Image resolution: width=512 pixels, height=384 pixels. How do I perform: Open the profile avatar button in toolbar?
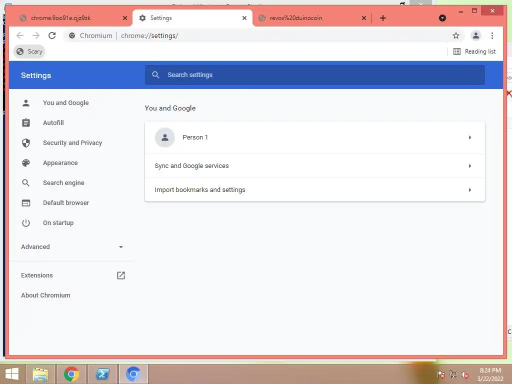(476, 35)
